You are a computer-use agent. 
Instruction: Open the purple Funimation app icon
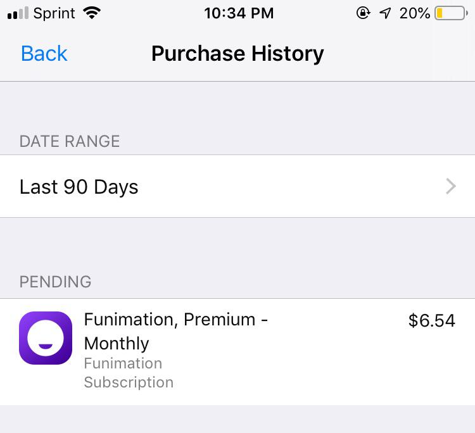(x=46, y=338)
